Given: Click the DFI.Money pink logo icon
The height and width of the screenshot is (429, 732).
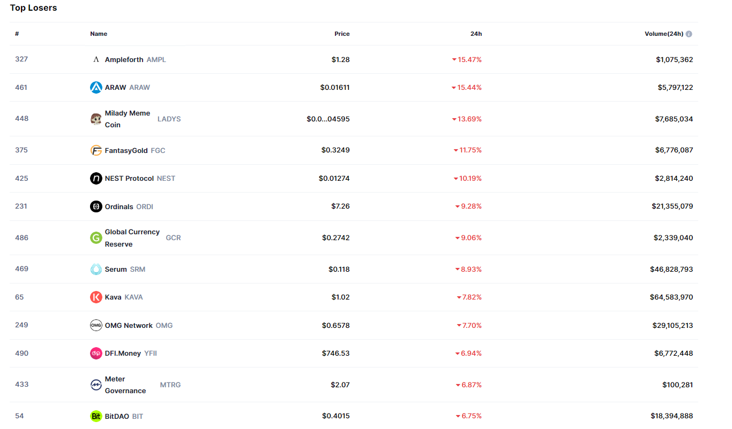Looking at the screenshot, I should point(96,353).
